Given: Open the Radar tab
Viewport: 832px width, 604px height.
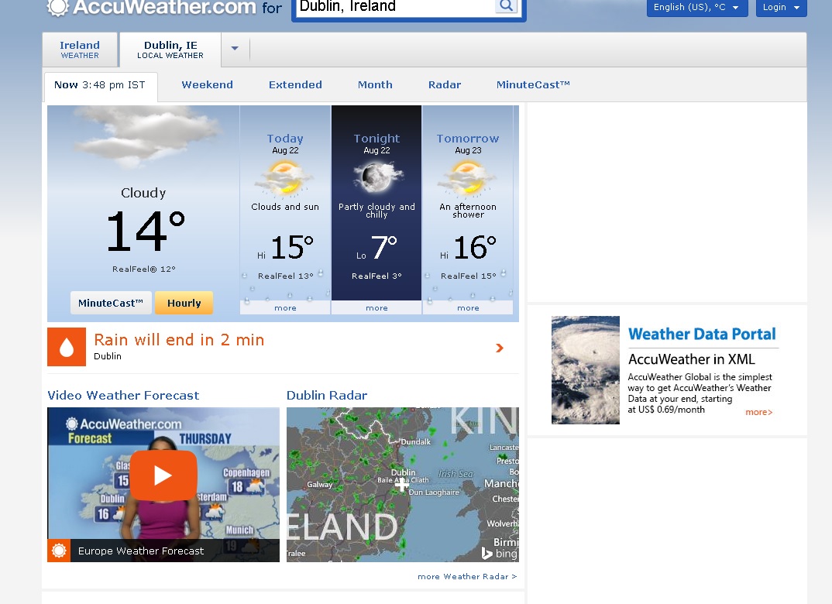Looking at the screenshot, I should pyautogui.click(x=445, y=85).
